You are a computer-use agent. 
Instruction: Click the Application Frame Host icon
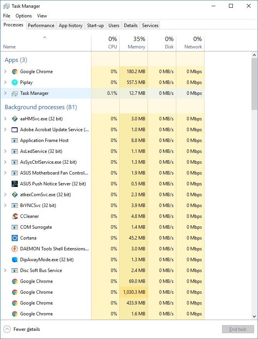[14, 140]
